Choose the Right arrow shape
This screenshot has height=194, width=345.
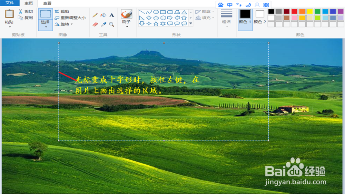coord(170,18)
